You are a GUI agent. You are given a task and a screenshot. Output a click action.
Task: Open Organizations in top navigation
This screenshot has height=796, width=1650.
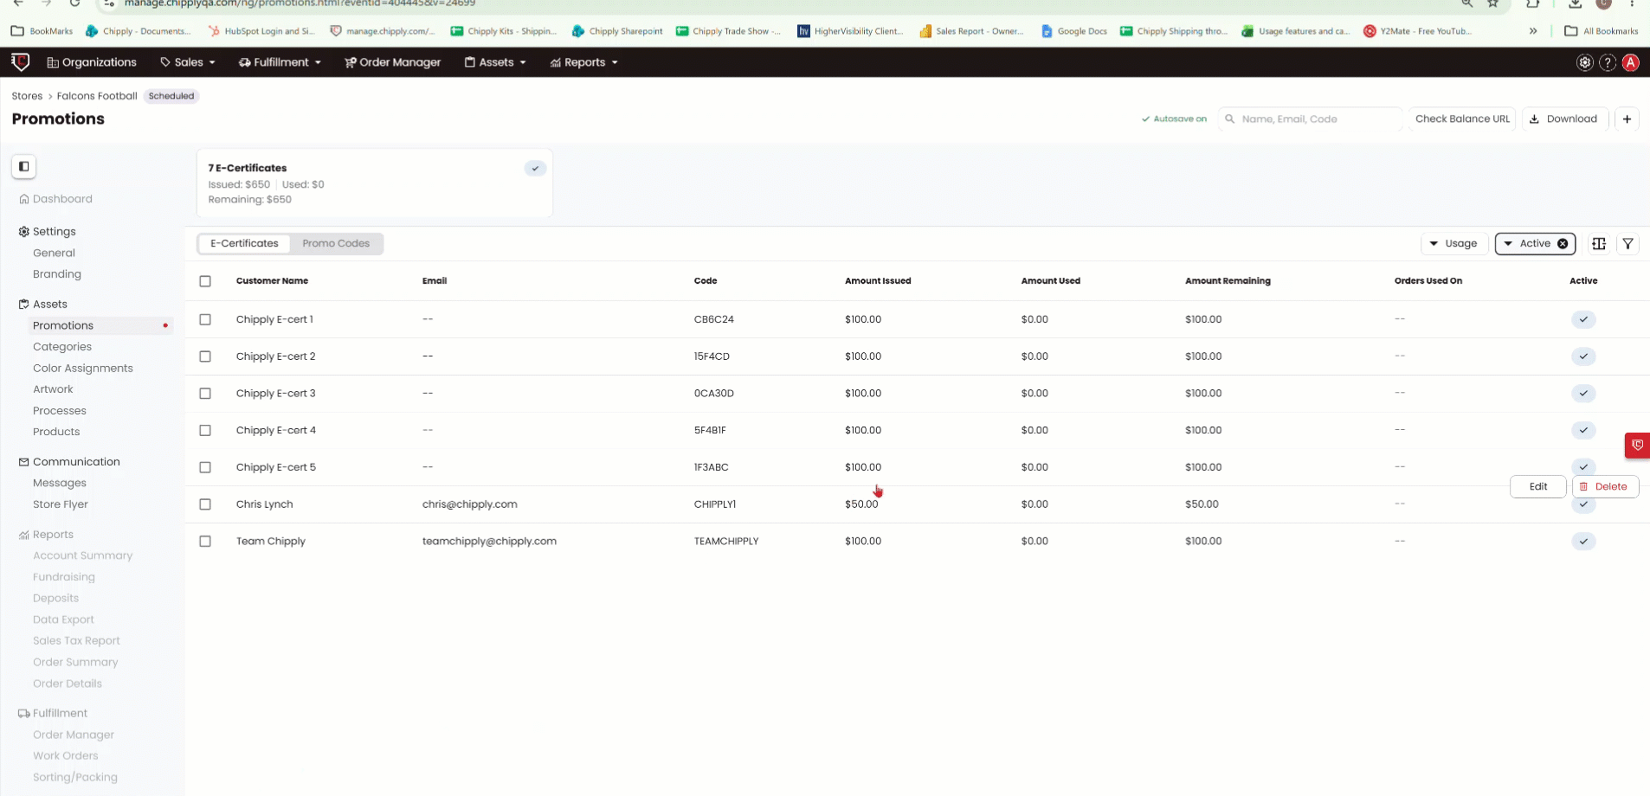(x=92, y=62)
